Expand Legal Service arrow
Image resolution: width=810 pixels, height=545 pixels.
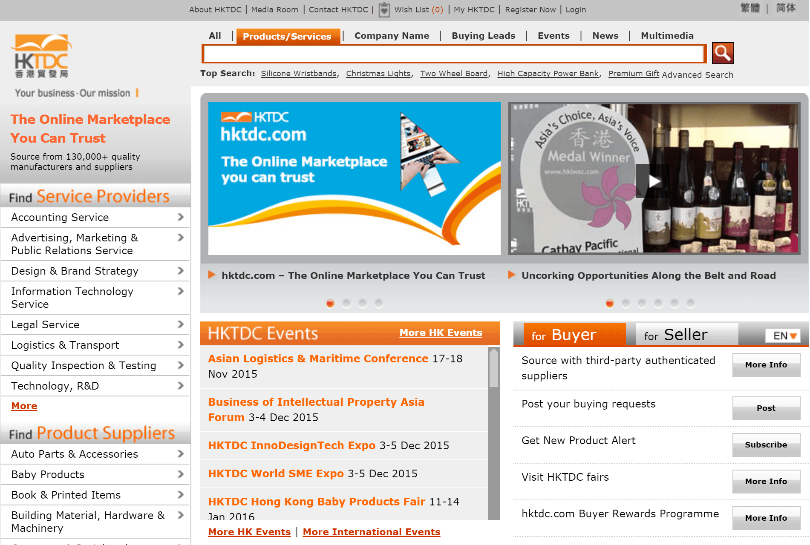pos(181,324)
